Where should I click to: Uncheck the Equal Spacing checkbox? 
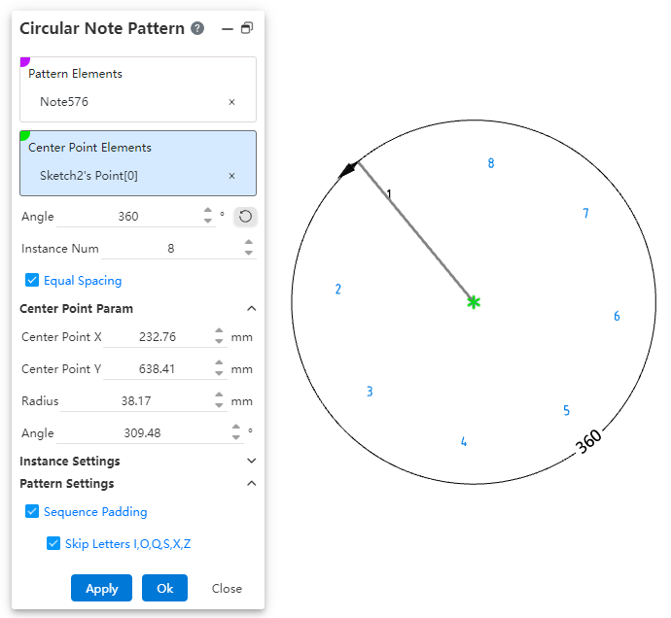[x=32, y=281]
